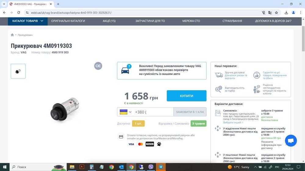
Task: Open a new browser tab
Action: click(58, 4)
